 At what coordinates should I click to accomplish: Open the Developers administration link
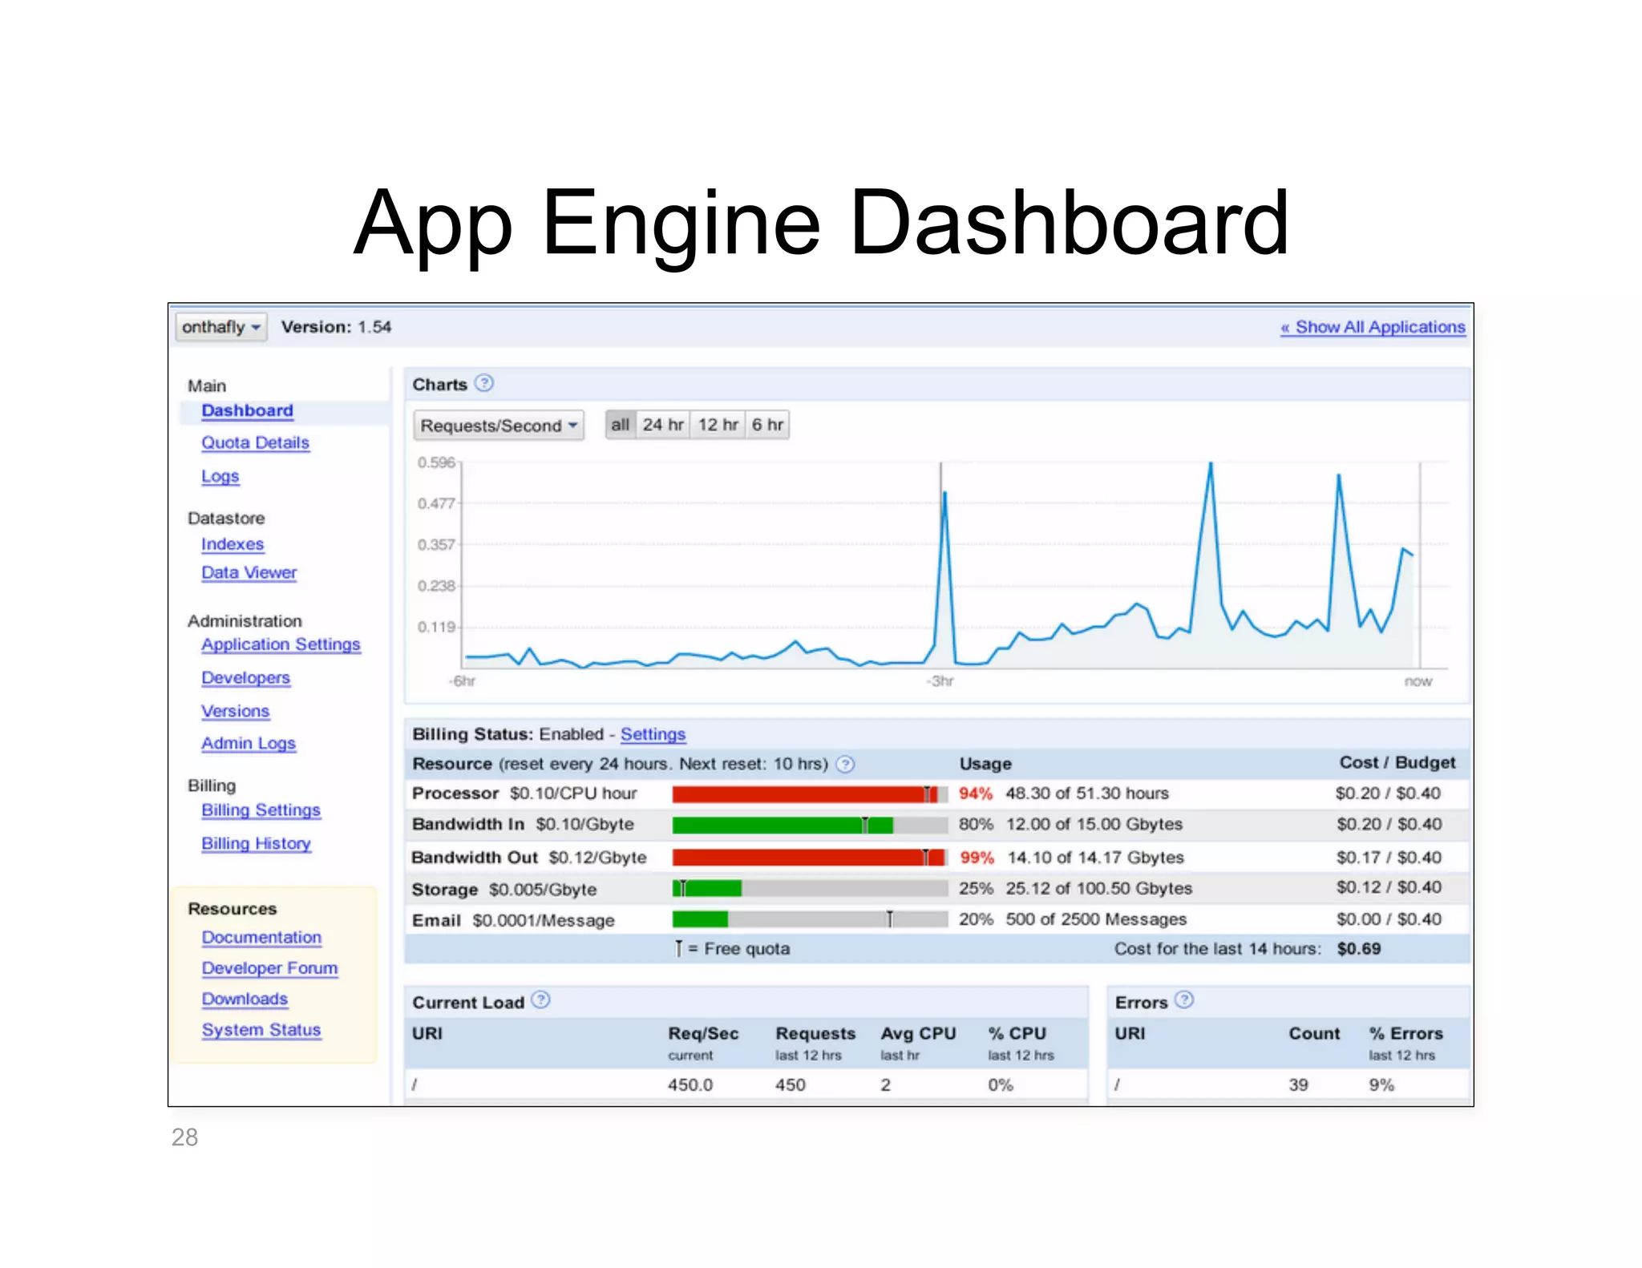click(x=245, y=678)
